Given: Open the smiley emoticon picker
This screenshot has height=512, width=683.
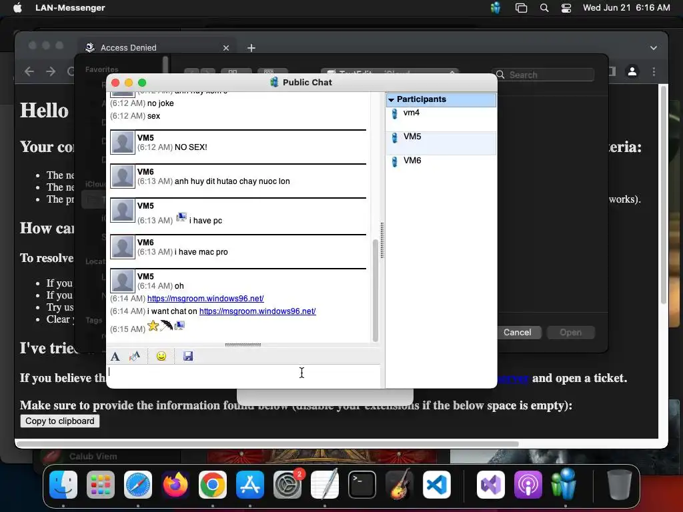Looking at the screenshot, I should click(x=161, y=357).
